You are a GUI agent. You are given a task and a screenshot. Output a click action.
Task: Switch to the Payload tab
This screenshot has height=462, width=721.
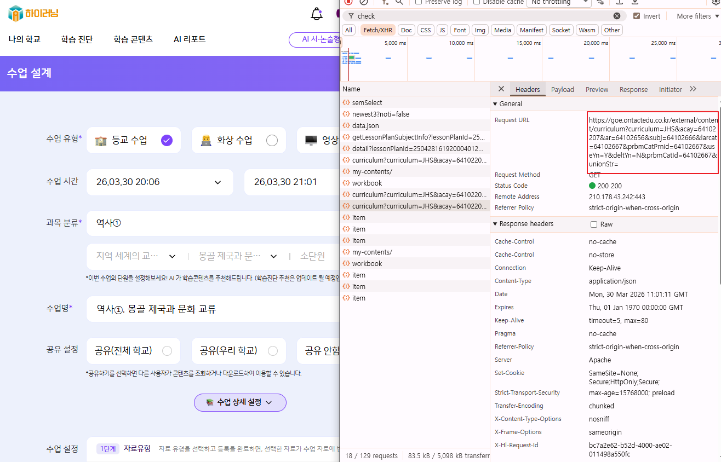562,90
